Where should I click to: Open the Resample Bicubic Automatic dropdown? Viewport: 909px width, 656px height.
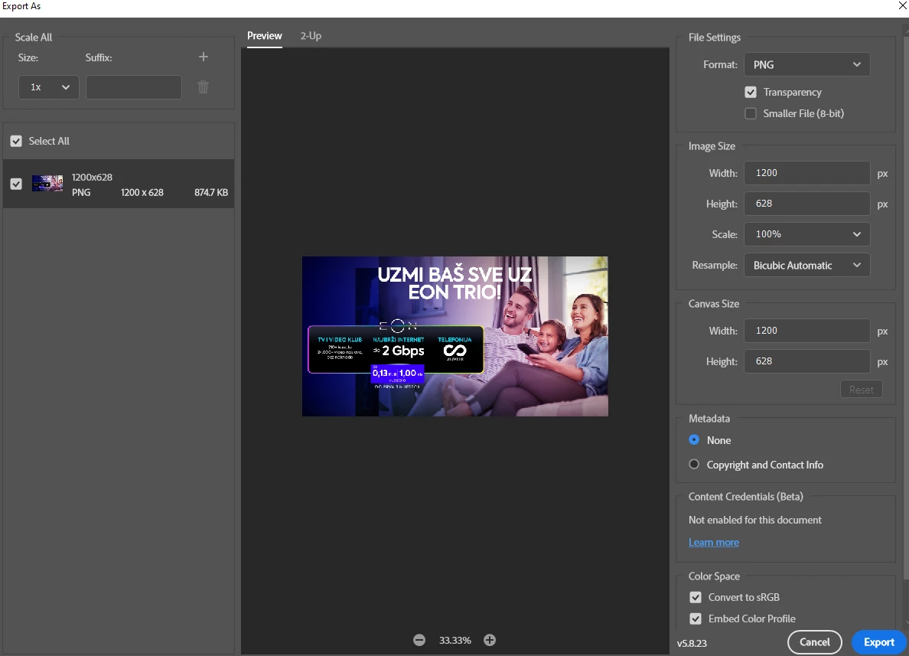click(x=807, y=265)
